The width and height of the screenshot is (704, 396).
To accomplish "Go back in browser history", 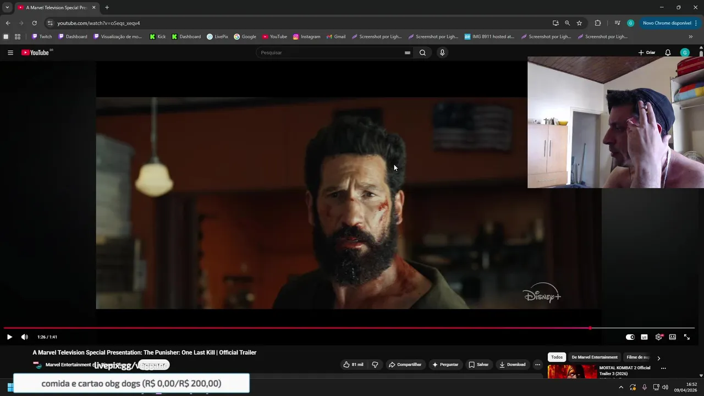I will (x=8, y=23).
